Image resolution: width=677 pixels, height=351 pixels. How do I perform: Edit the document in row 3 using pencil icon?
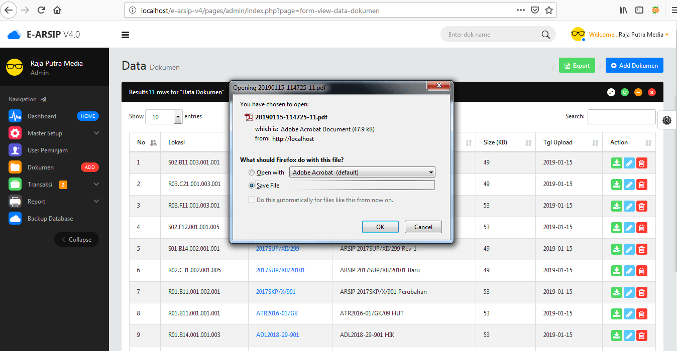point(629,206)
